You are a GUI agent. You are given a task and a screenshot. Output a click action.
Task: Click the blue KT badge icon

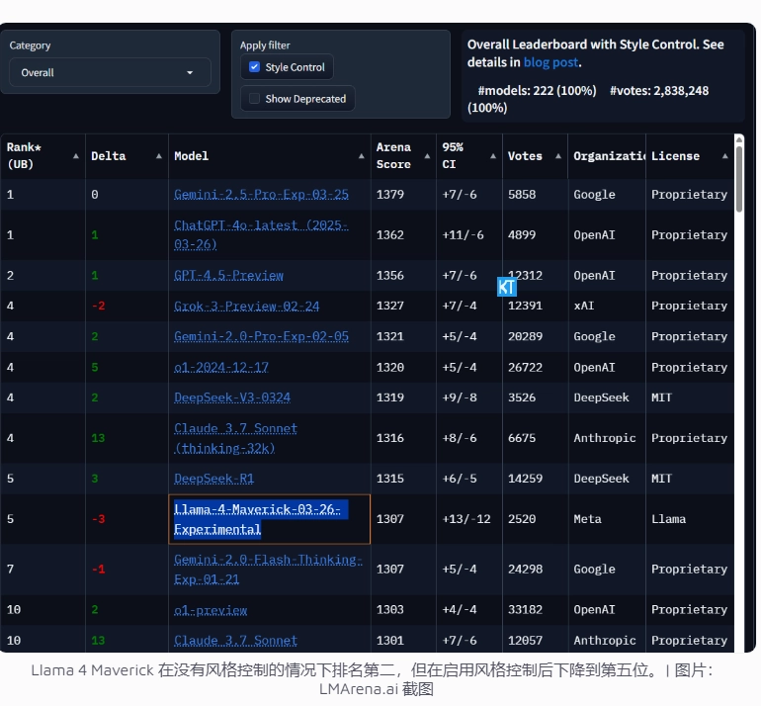pos(507,287)
